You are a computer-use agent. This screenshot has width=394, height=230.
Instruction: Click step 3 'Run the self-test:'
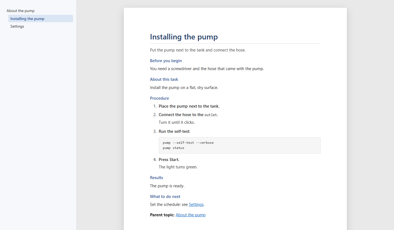pyautogui.click(x=174, y=131)
